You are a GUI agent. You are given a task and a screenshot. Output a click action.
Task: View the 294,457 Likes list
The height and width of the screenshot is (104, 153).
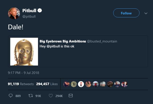point(47,84)
